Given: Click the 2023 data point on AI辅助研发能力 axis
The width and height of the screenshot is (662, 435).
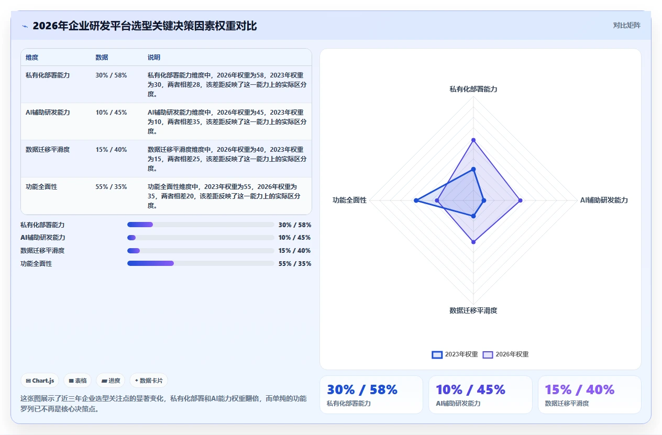Looking at the screenshot, I should click(x=484, y=200).
